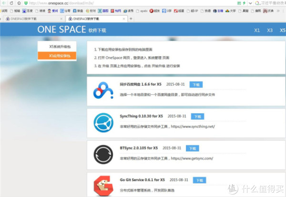Select X5应用安装包 in the sidebar
The image size is (286, 197).
tap(59, 56)
